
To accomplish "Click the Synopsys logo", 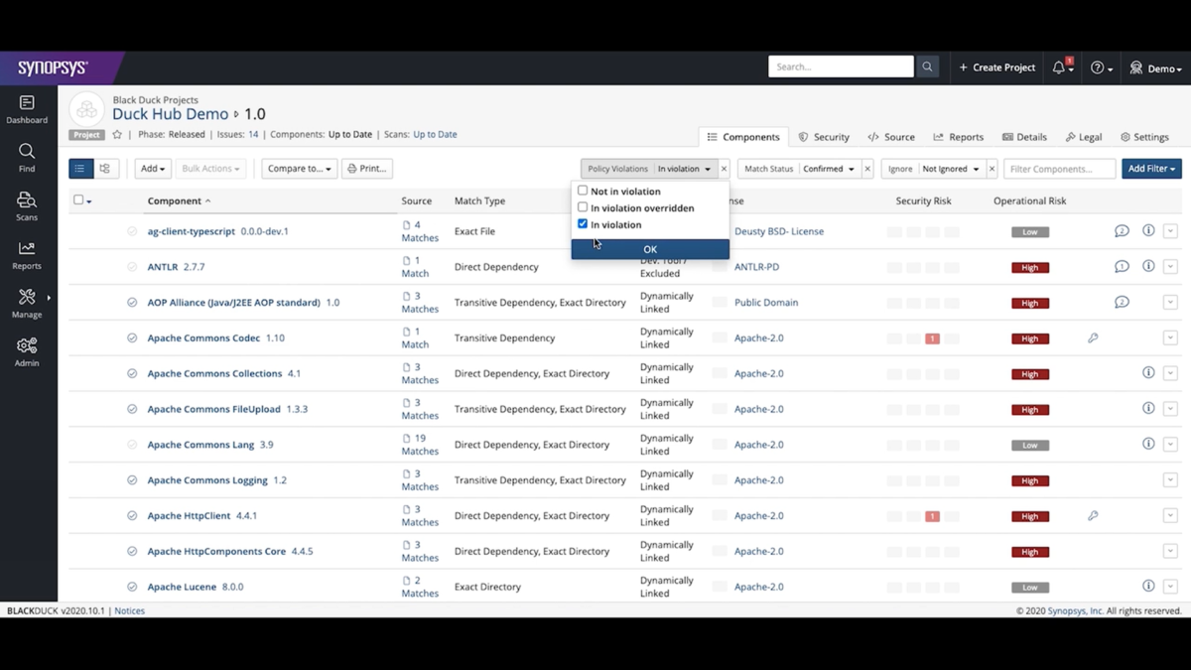I will [x=53, y=67].
